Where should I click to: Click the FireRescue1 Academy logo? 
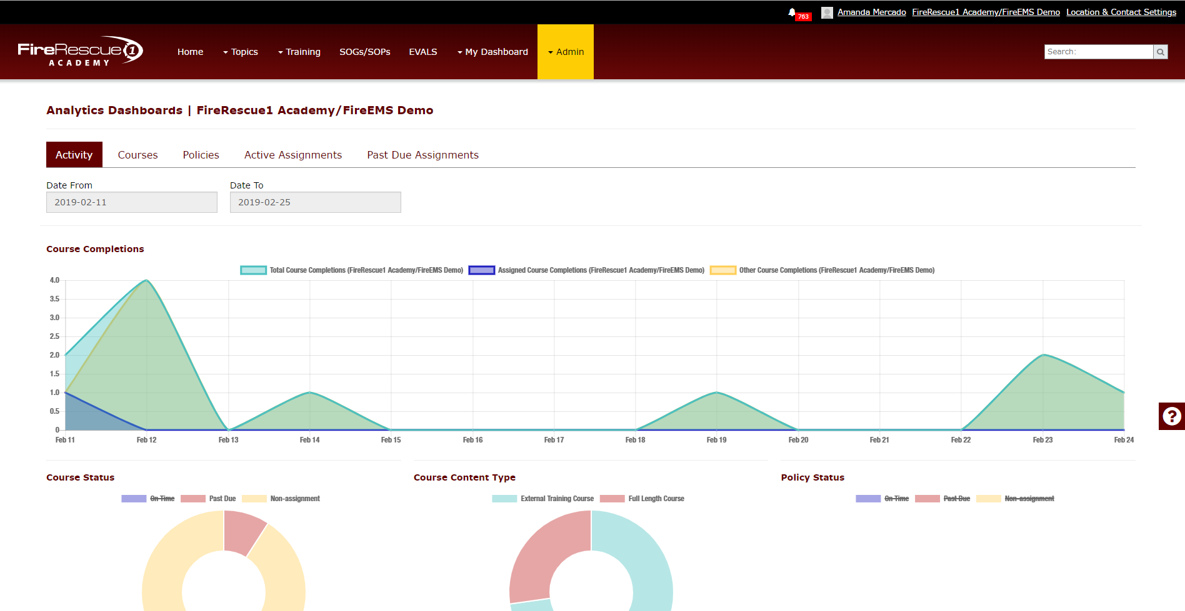point(80,51)
